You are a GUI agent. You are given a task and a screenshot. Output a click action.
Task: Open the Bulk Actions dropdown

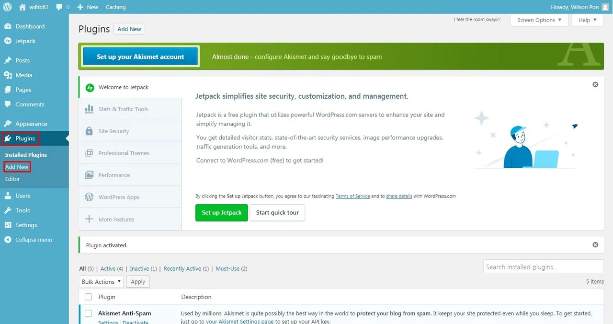[101, 282]
